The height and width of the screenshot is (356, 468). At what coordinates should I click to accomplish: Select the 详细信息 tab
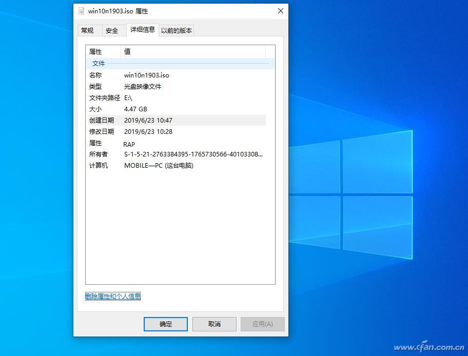(142, 30)
